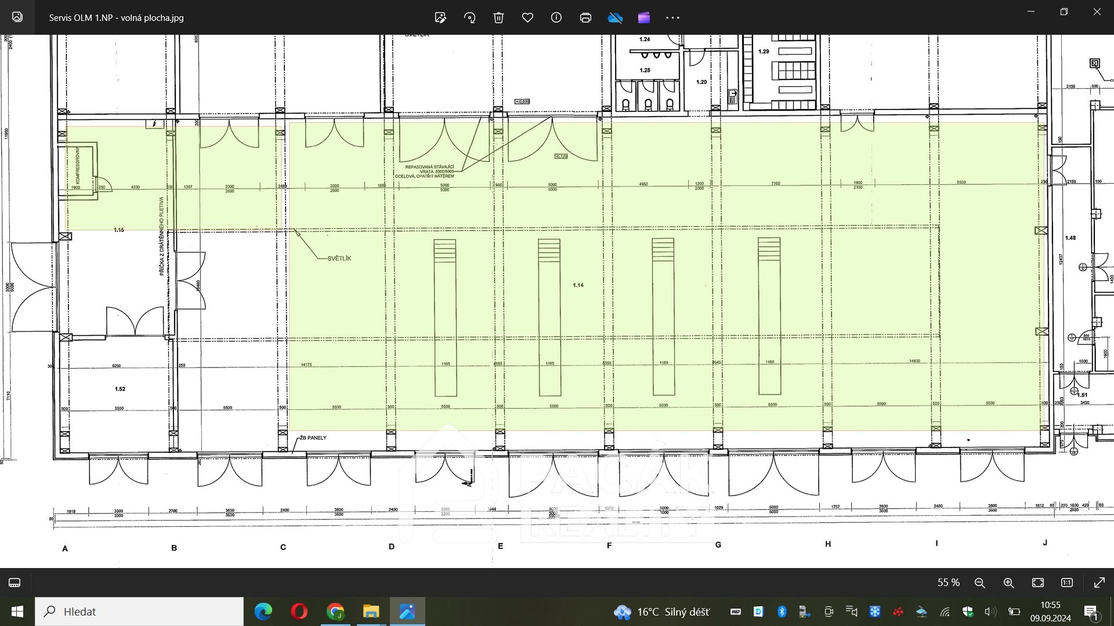Screen dimensions: 1114x626
Task: Rotate the image with the rotate icon
Action: (469, 17)
